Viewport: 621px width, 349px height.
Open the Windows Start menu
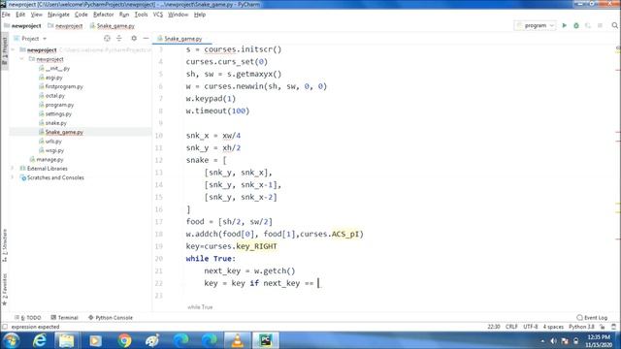coord(11,340)
